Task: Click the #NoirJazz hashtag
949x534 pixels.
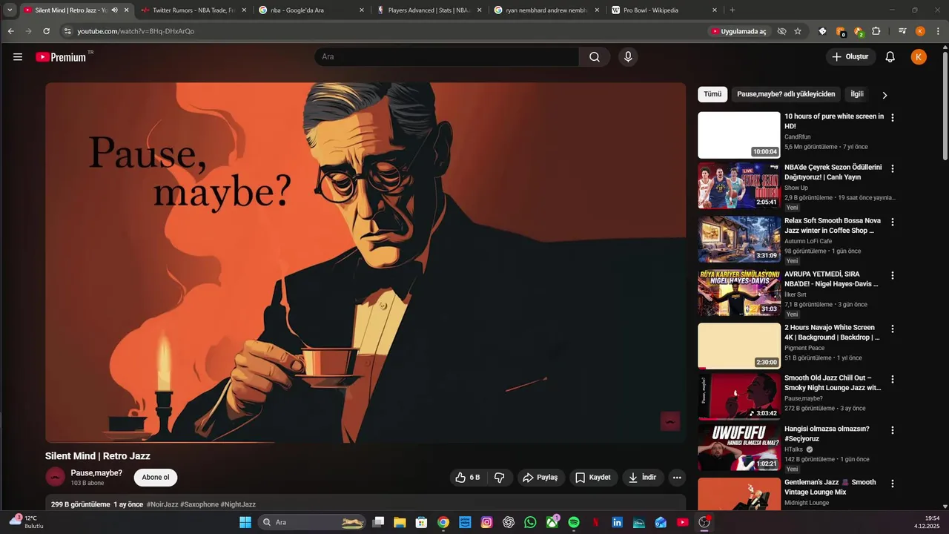Action: click(162, 504)
